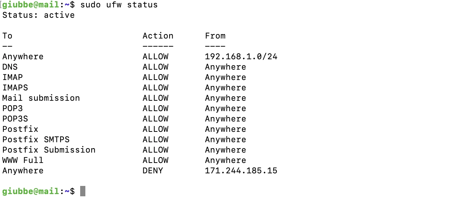Click the 'Postfix SMTPS' rule name
Viewport: 455px width, 200px height.
pyautogui.click(x=36, y=140)
